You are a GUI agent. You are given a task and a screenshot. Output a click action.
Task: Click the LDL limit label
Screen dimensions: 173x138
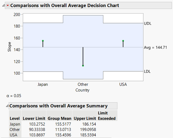point(147,71)
